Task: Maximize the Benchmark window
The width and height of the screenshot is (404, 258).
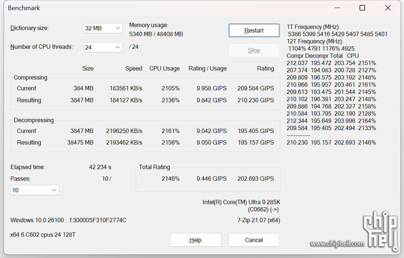Action: (x=362, y=8)
